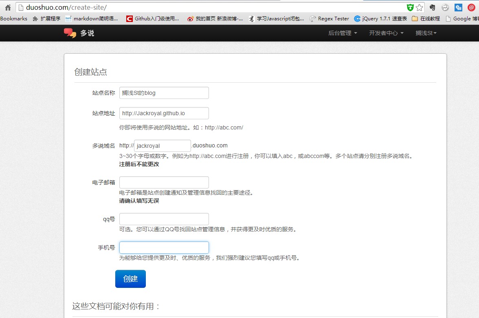Click the 站点地址 input field
The image size is (479, 318).
click(x=164, y=113)
